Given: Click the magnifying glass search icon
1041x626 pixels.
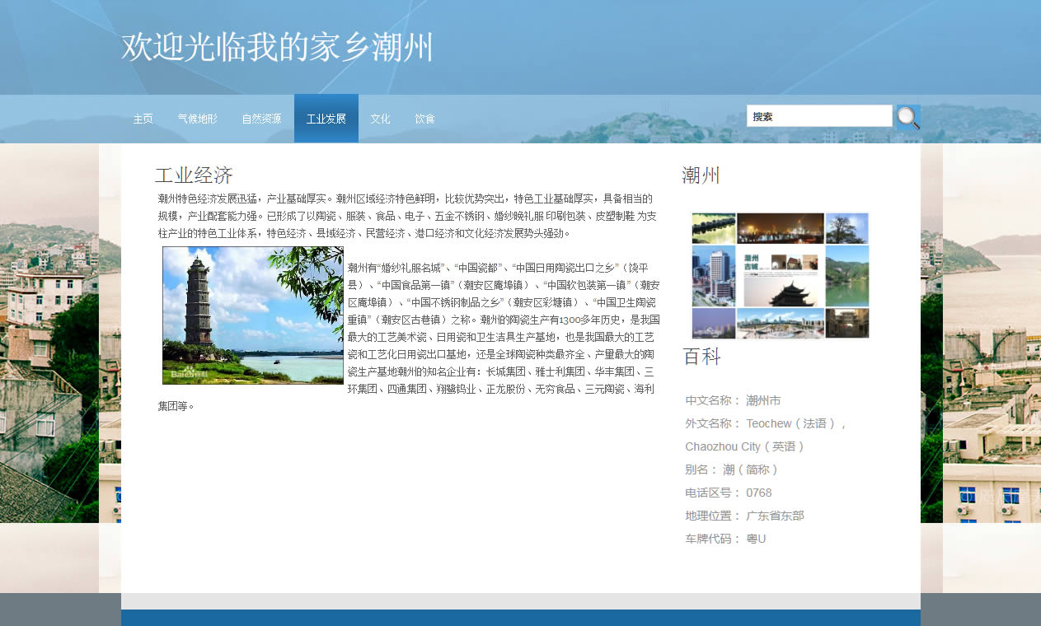Looking at the screenshot, I should coord(907,118).
